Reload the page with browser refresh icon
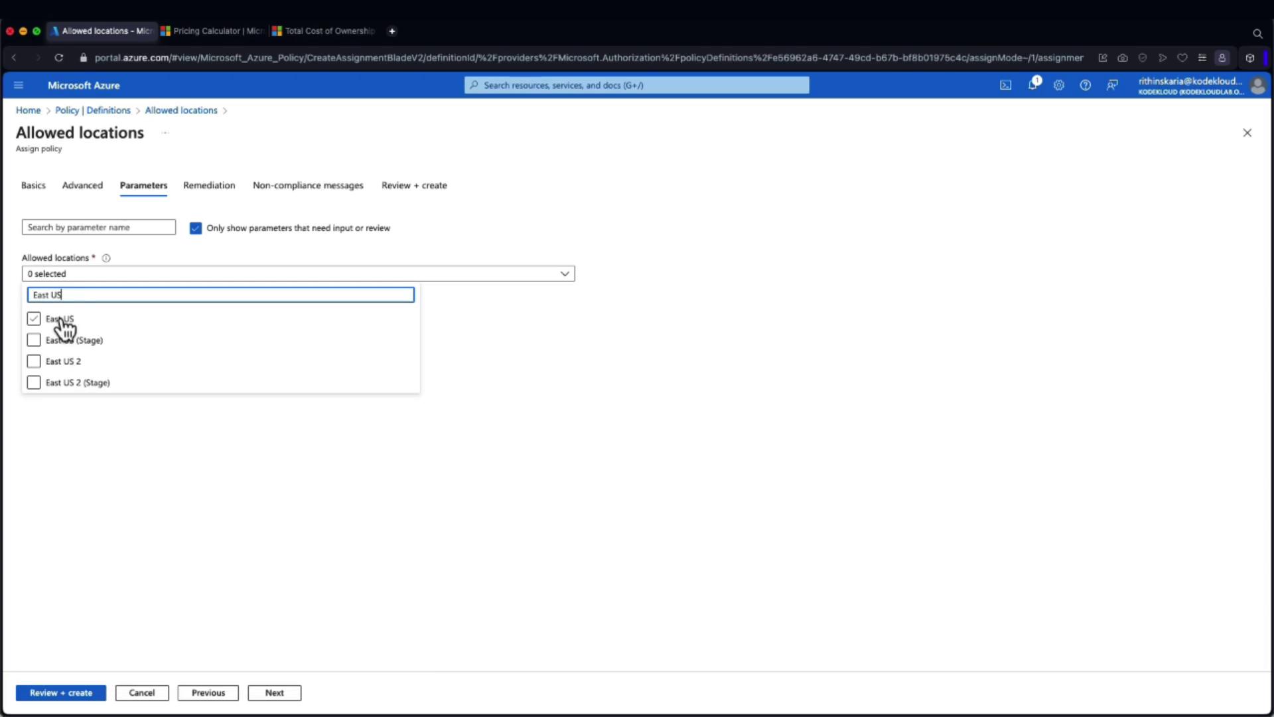Image resolution: width=1274 pixels, height=717 pixels. (x=59, y=58)
